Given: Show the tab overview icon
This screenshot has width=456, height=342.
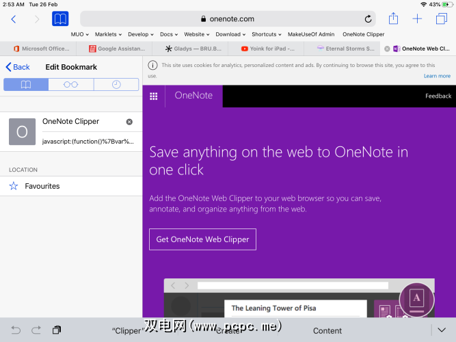Looking at the screenshot, I should click(442, 18).
